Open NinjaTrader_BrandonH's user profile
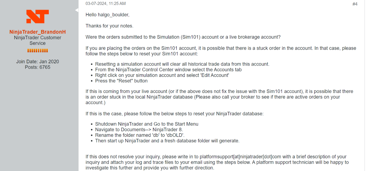 (37, 32)
